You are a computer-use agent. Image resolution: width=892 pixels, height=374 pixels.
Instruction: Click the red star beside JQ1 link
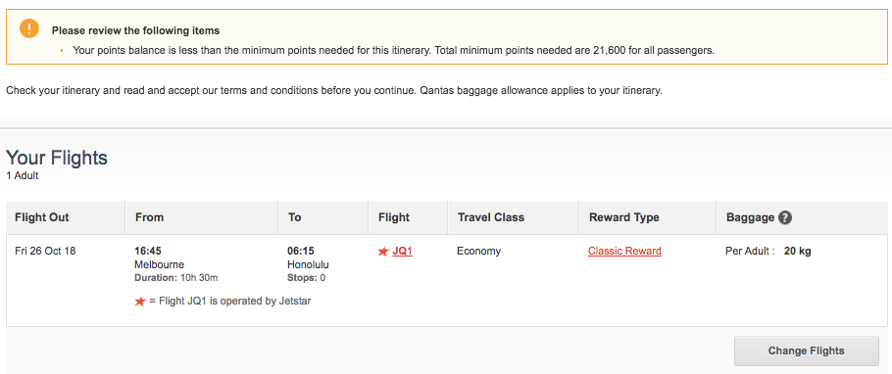pos(383,252)
